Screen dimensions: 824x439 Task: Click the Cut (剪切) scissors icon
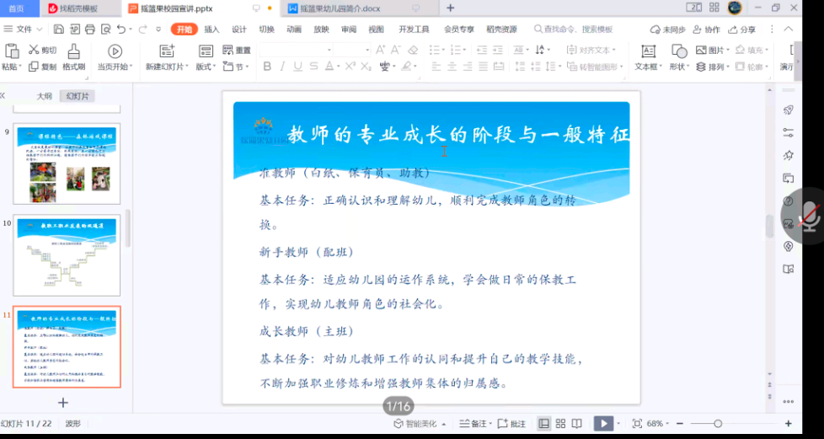pos(35,51)
